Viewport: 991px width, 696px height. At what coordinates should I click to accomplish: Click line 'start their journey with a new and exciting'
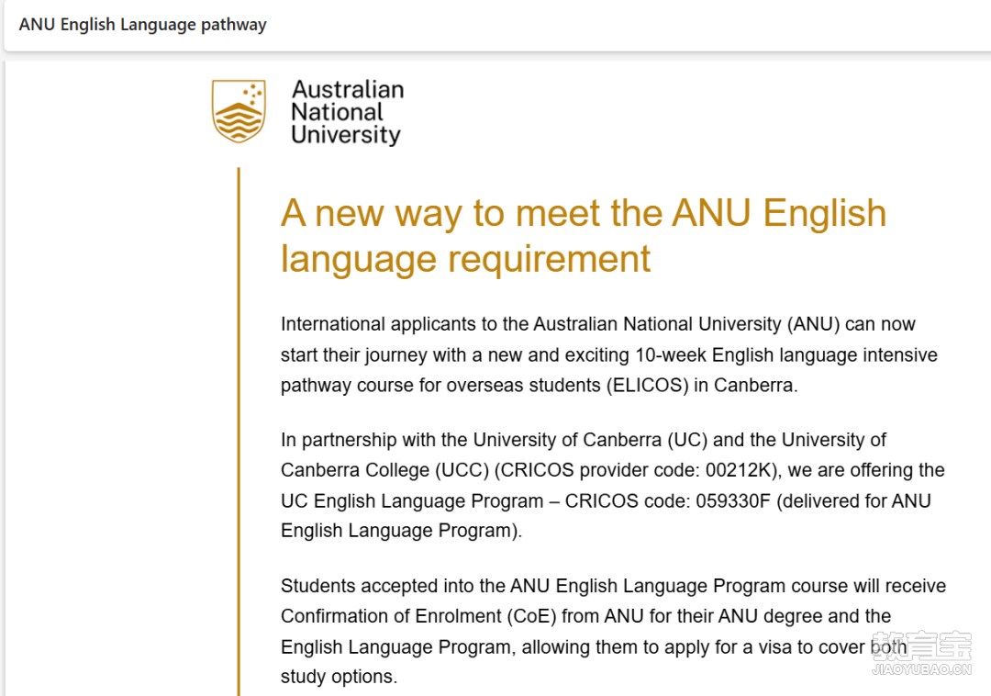pyautogui.click(x=608, y=355)
